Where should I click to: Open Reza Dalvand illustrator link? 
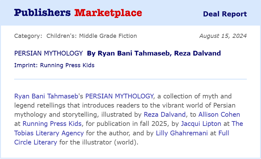(x=165, y=115)
